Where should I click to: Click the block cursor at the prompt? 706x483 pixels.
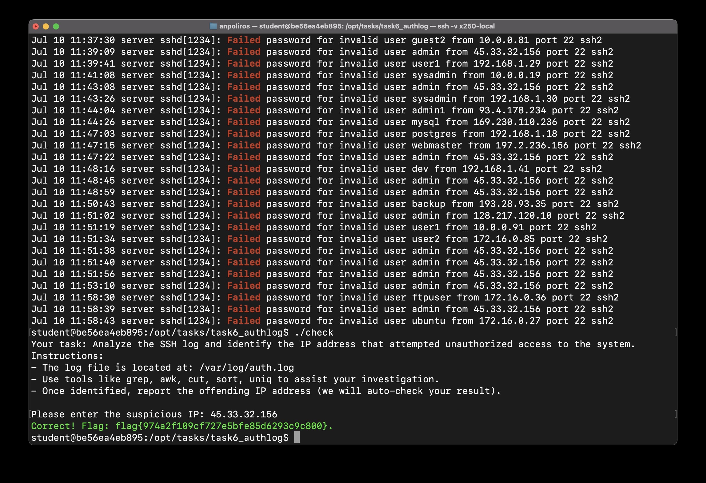[297, 437]
